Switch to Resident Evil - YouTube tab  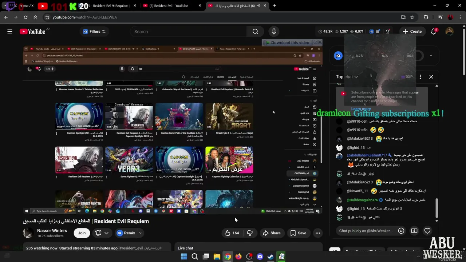pos(171,5)
